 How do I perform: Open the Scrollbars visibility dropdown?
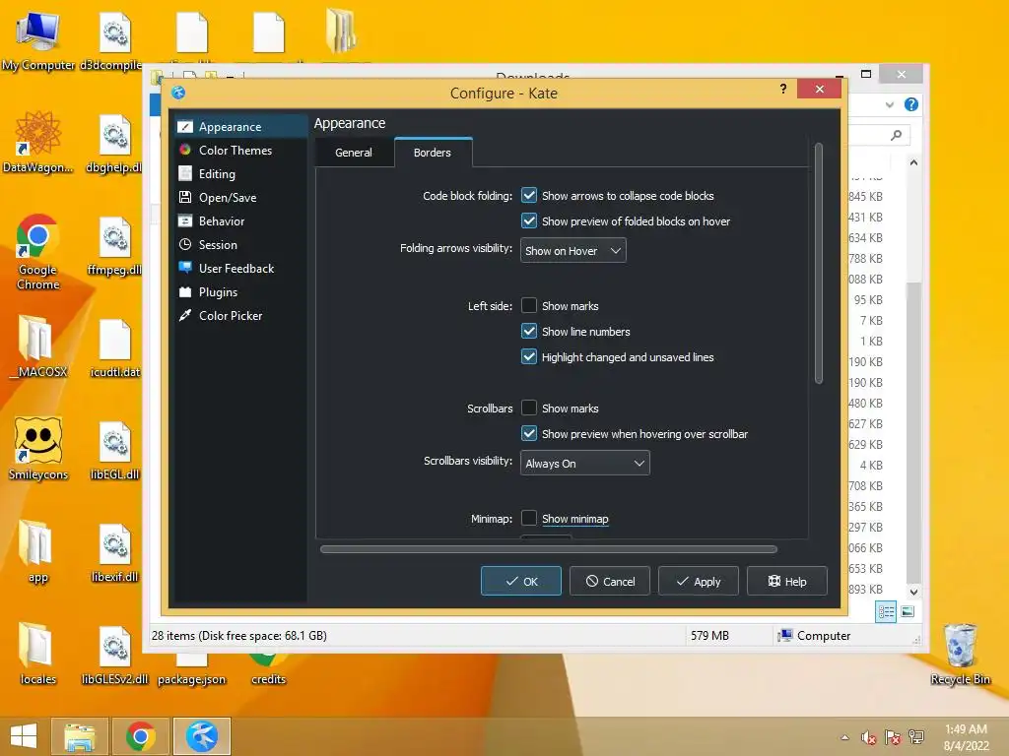[585, 463]
